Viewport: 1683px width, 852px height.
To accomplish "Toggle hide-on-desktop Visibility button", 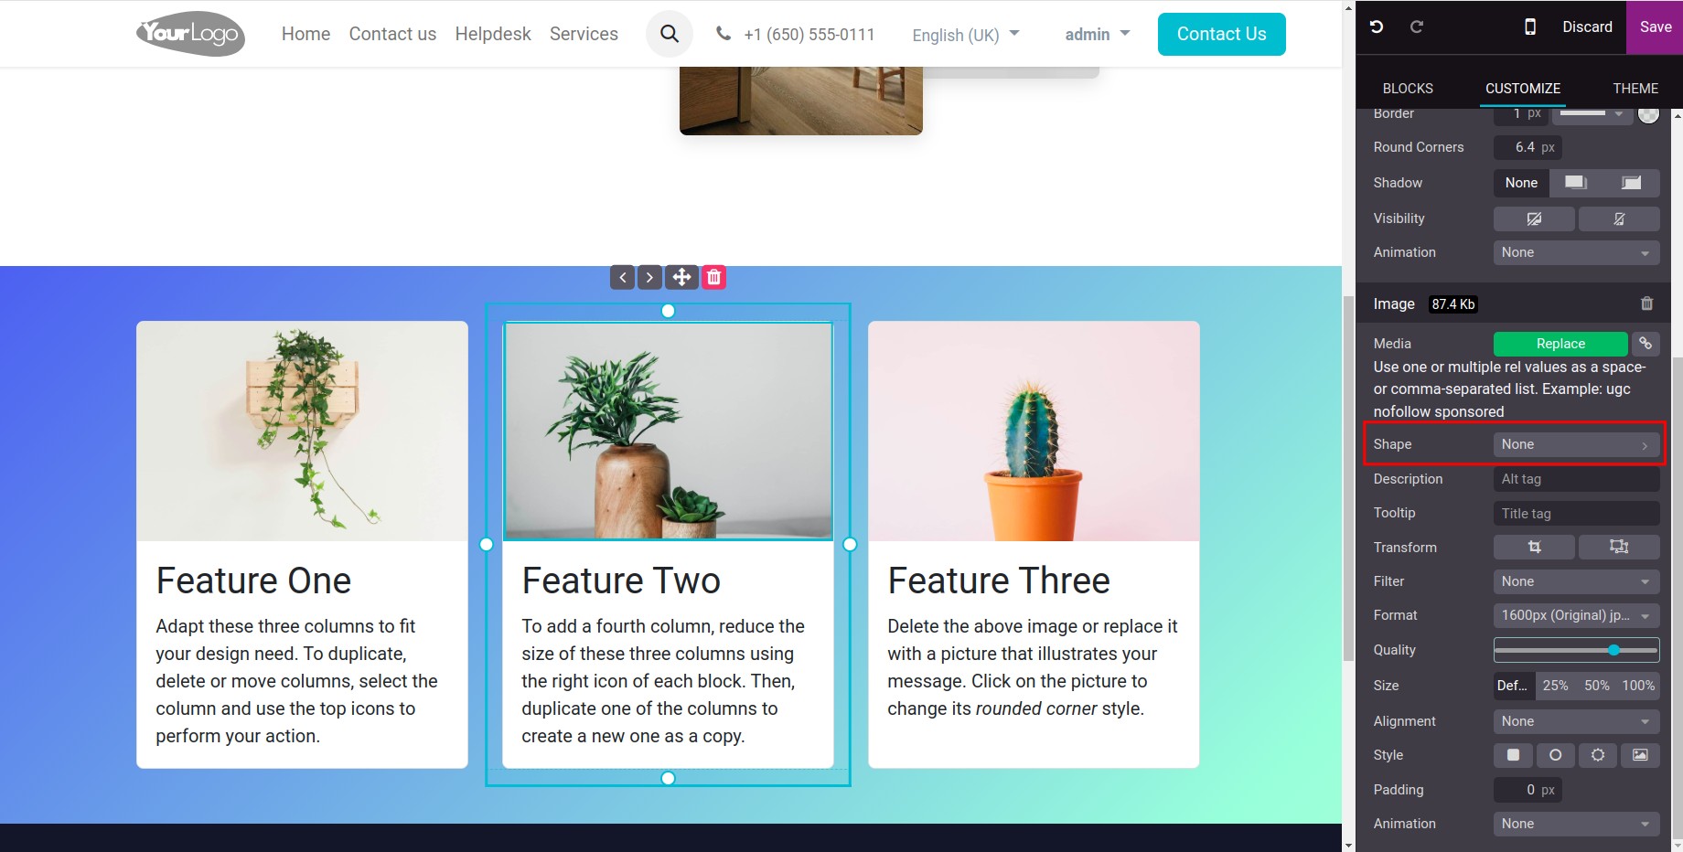I will pyautogui.click(x=1534, y=218).
